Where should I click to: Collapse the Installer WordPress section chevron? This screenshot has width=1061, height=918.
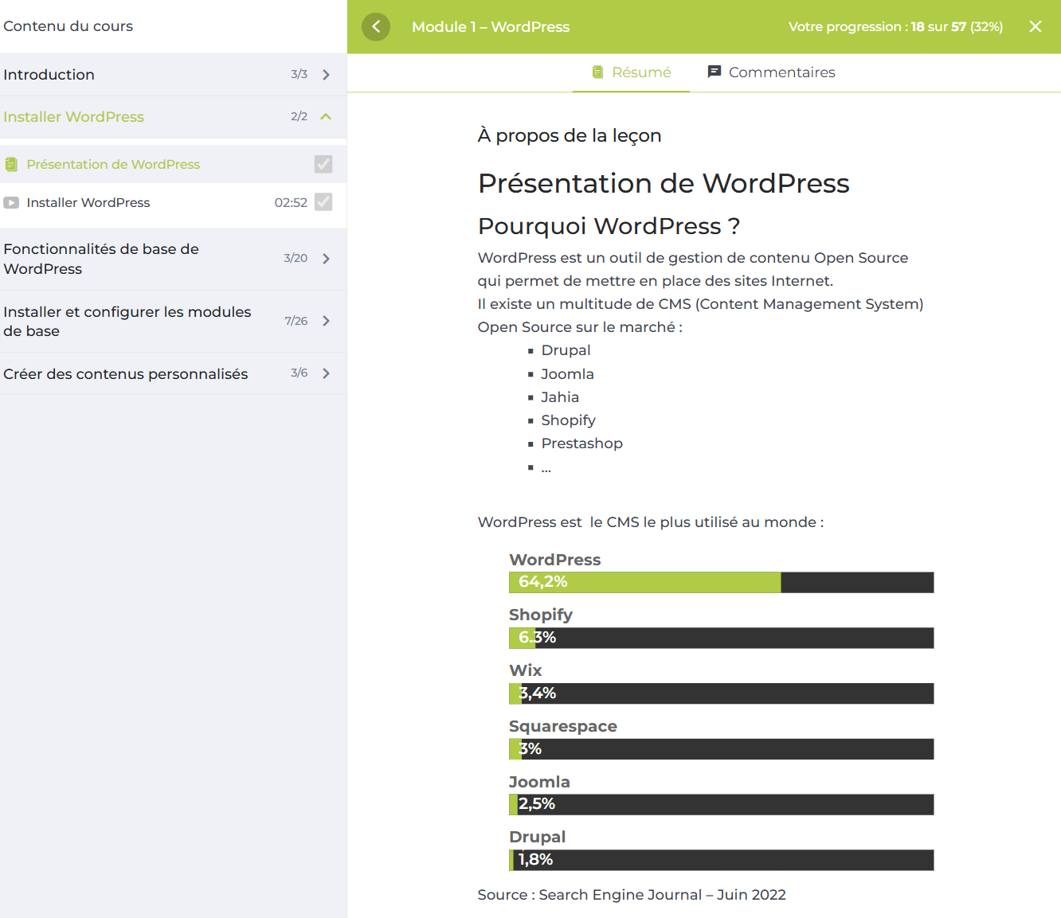[x=326, y=116]
